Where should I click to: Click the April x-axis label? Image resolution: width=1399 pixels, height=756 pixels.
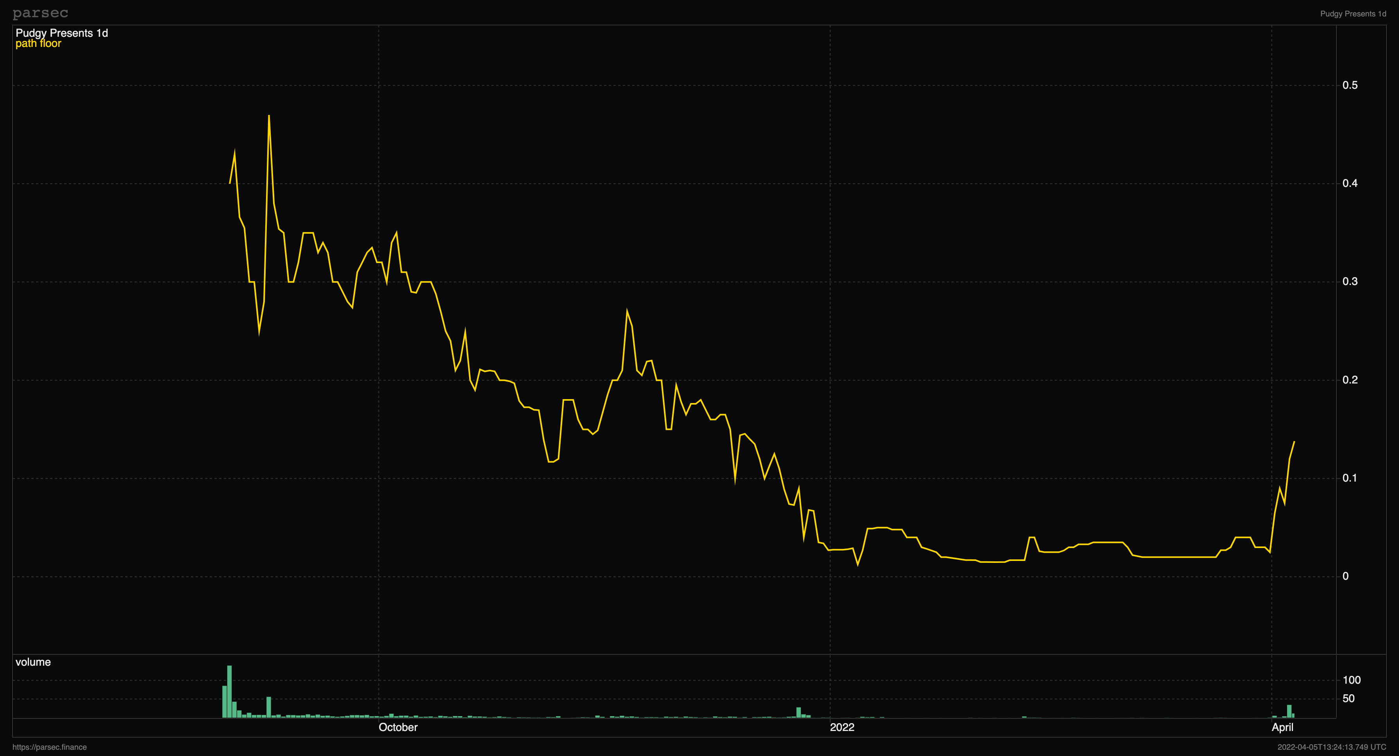(1282, 727)
